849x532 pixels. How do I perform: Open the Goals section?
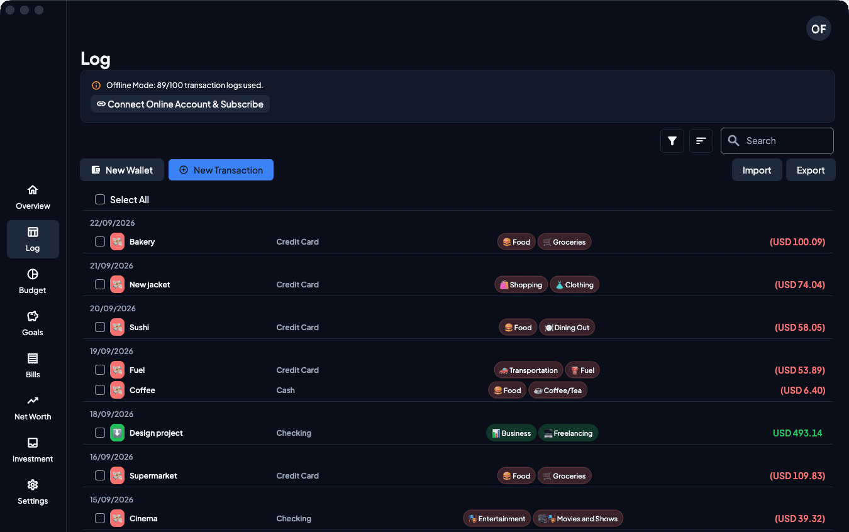[33, 324]
